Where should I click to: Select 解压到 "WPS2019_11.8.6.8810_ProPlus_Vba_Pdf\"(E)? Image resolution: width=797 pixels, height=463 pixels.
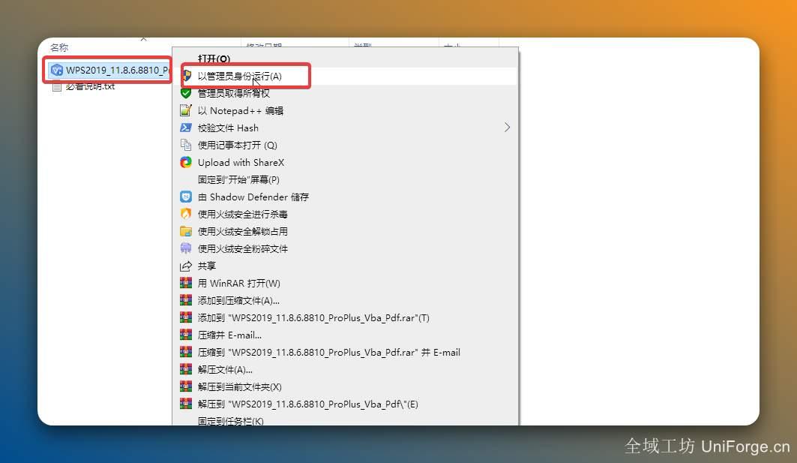click(x=308, y=404)
